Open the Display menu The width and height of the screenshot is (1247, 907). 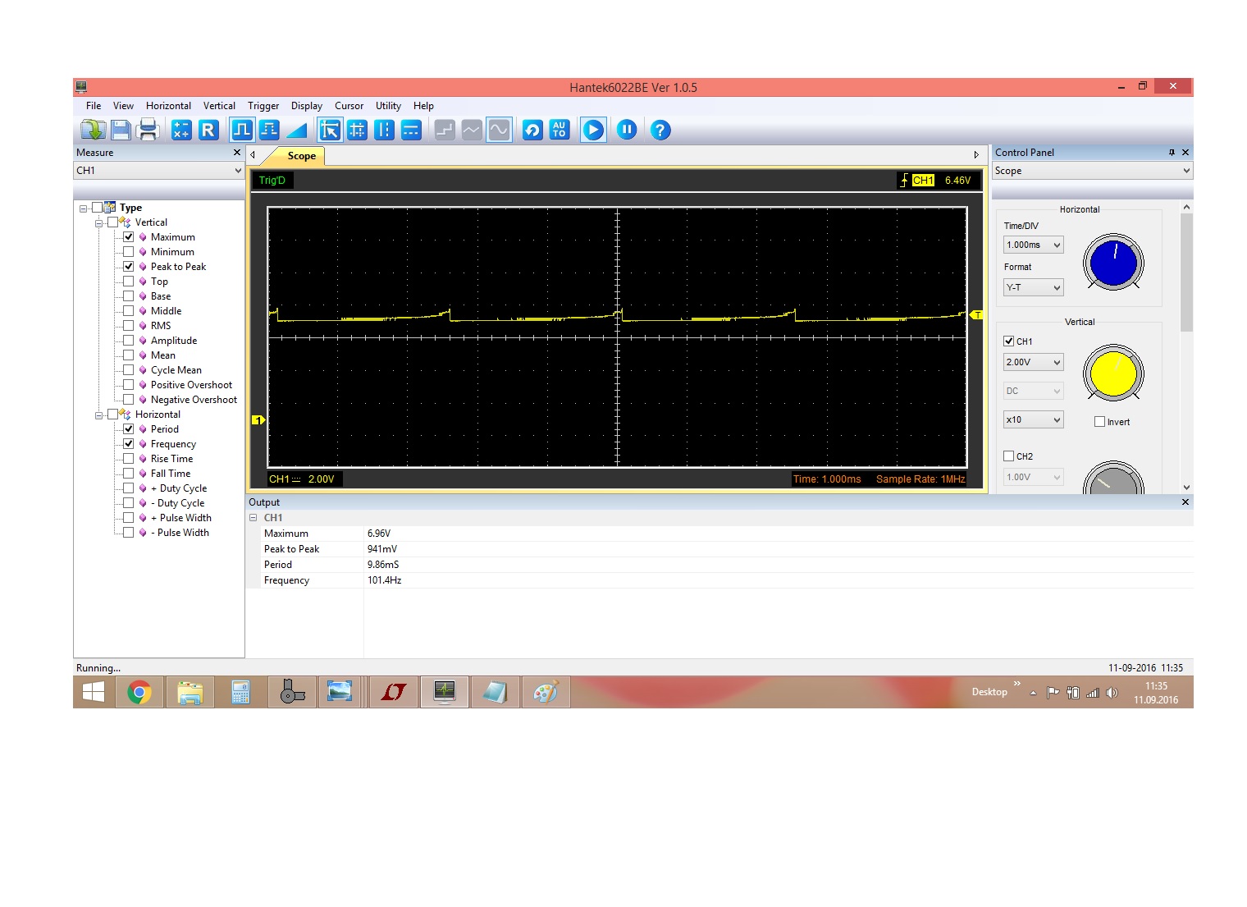tap(307, 106)
